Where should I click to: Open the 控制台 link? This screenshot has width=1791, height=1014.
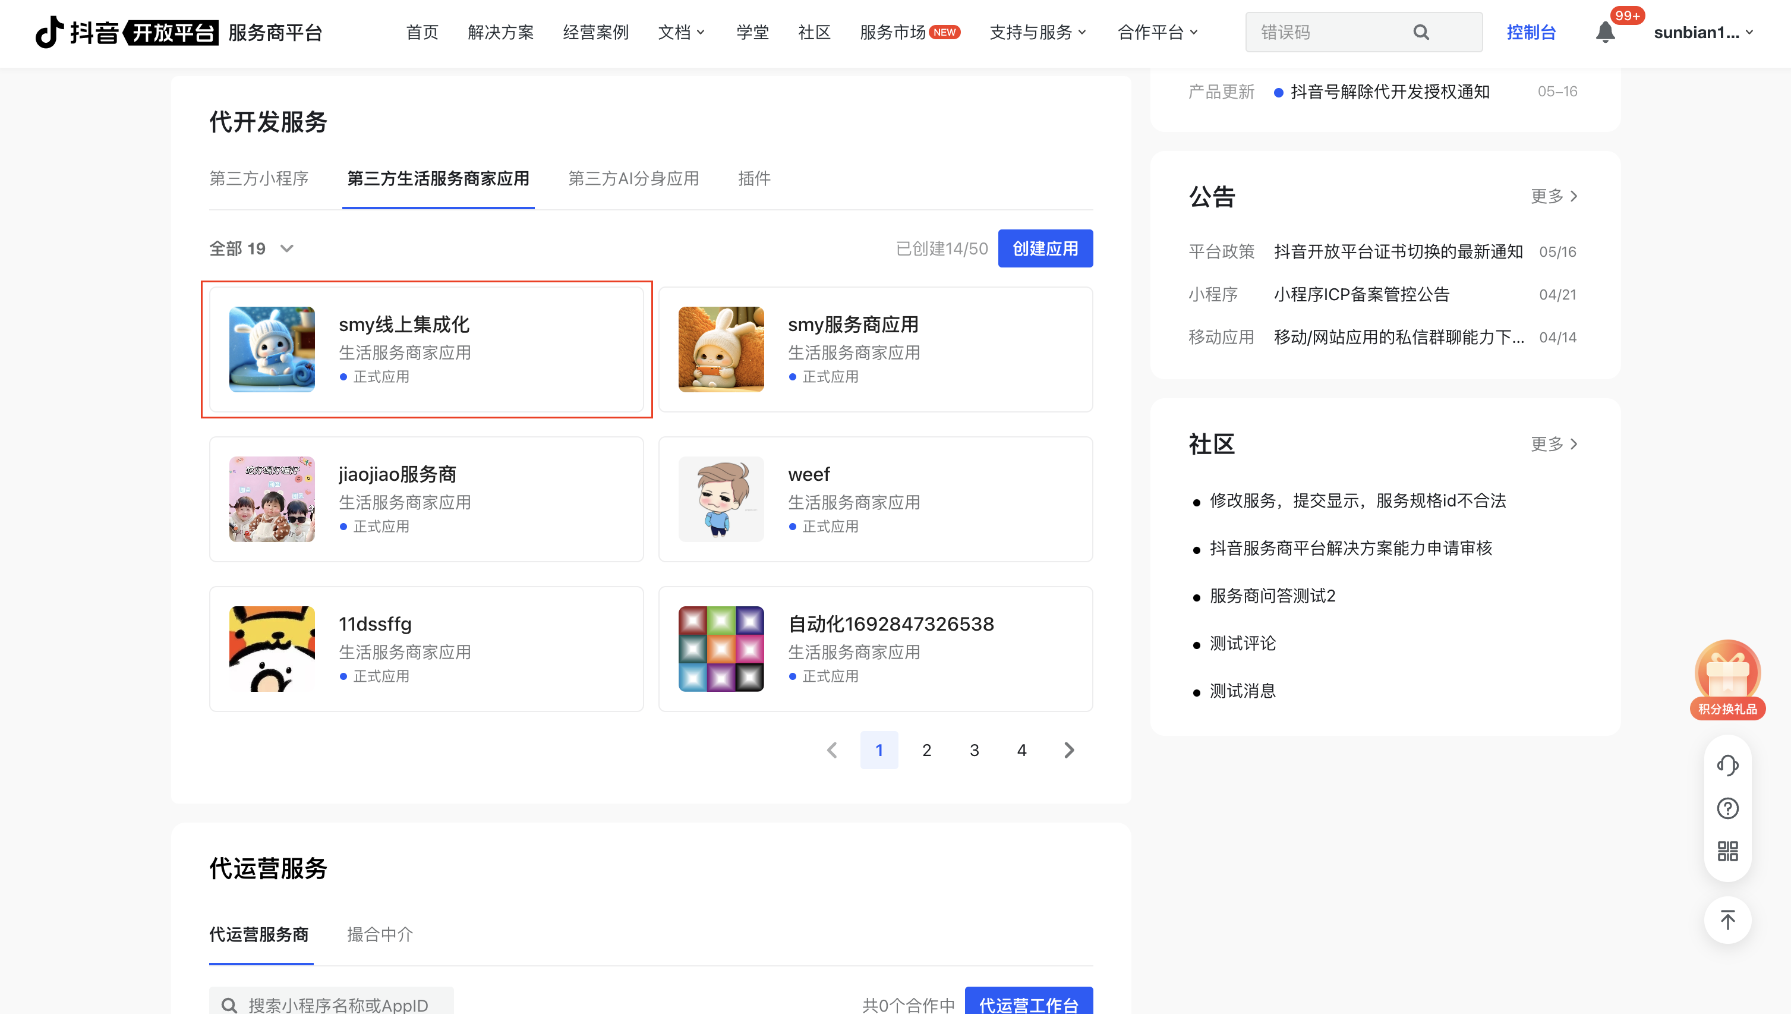tap(1531, 32)
